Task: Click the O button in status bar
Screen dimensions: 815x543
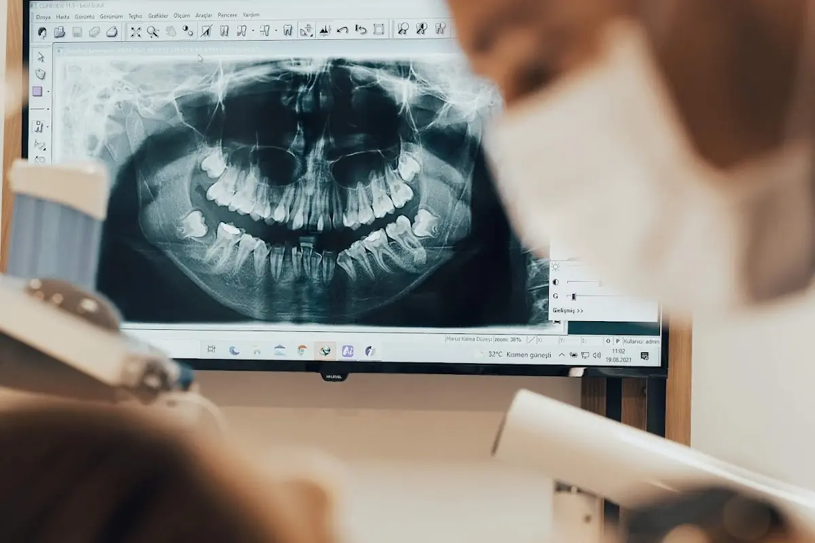Action: click(608, 341)
